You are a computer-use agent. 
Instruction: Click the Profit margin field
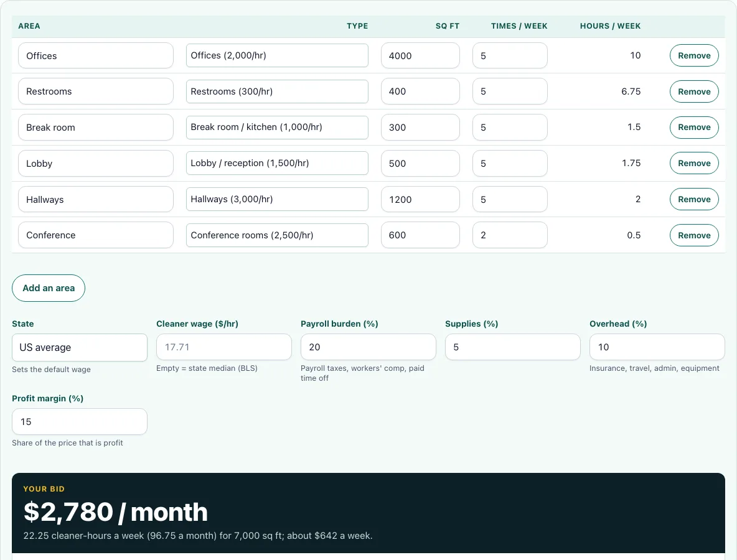(80, 421)
